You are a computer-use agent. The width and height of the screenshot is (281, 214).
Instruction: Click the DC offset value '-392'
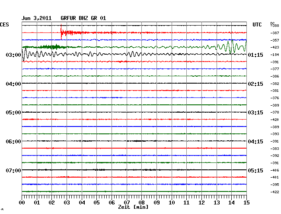(275, 156)
